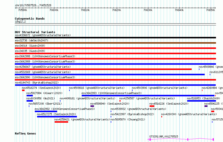This screenshot has width=223, height=142.
Task: Click chr18:70587528..70651528 coordinates text
Action: (33, 6)
